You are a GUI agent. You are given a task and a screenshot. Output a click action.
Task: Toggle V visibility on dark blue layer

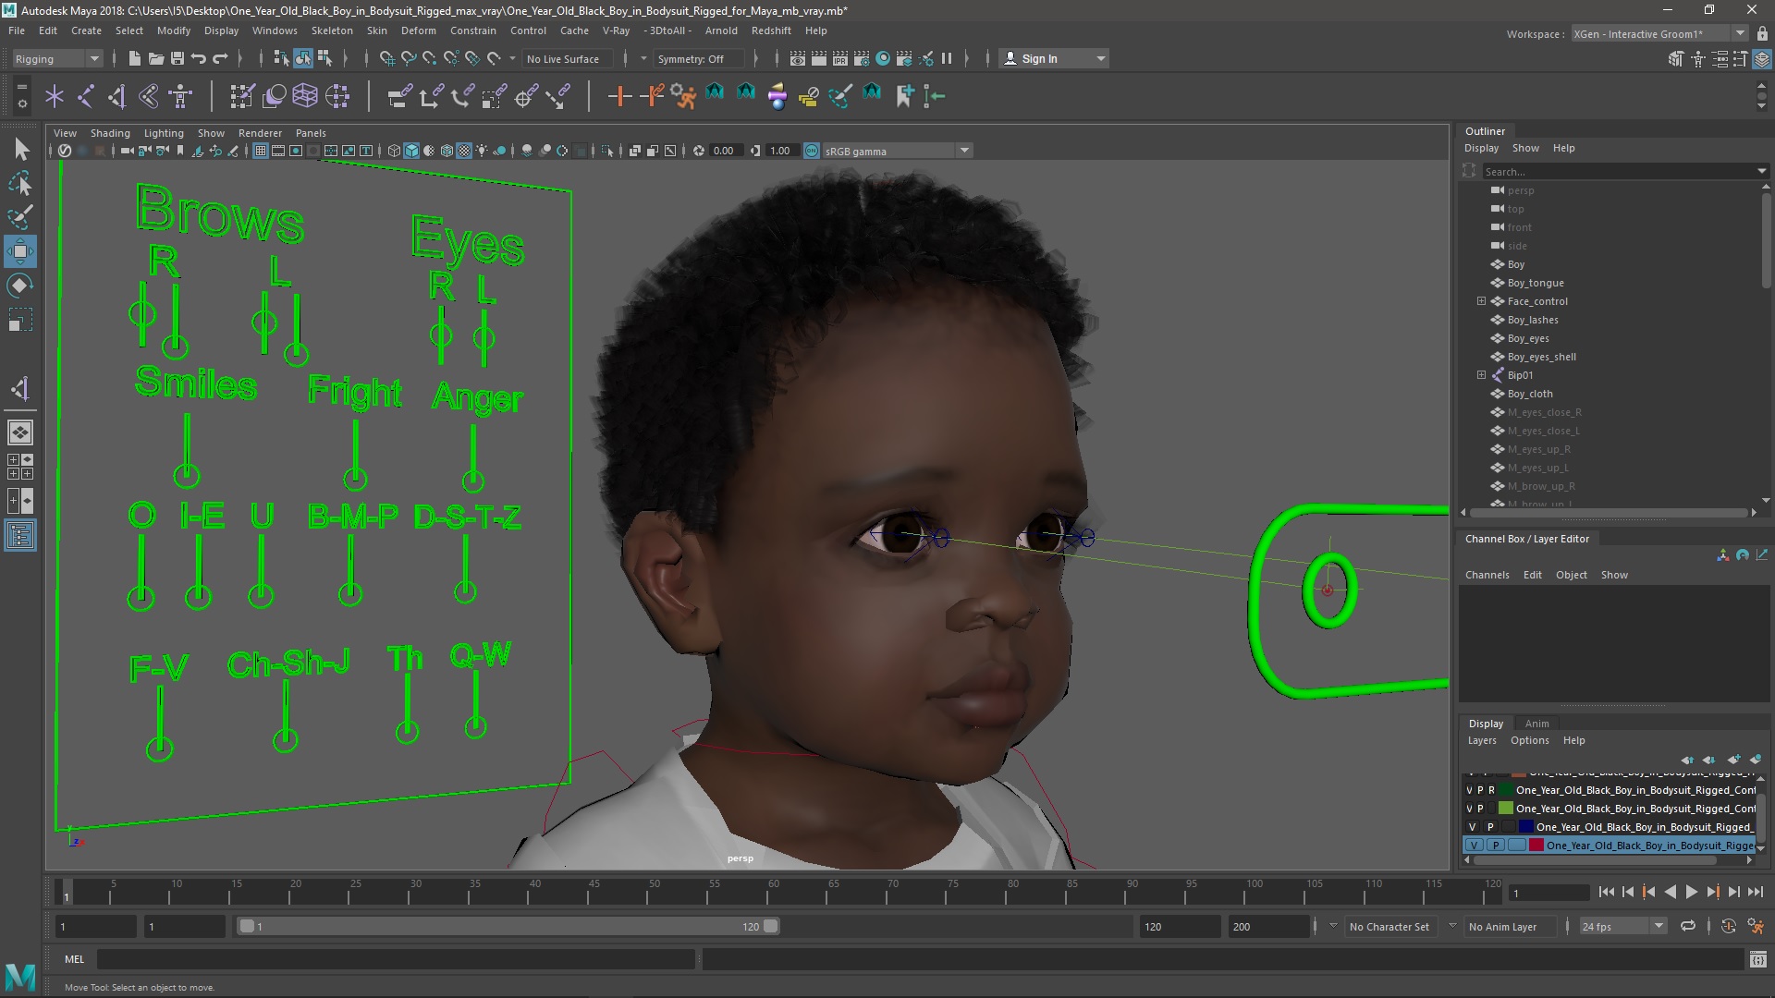click(x=1473, y=827)
